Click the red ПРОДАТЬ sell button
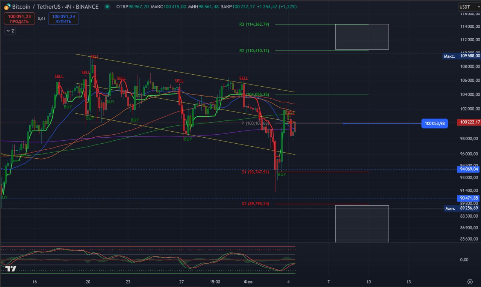 [19, 19]
